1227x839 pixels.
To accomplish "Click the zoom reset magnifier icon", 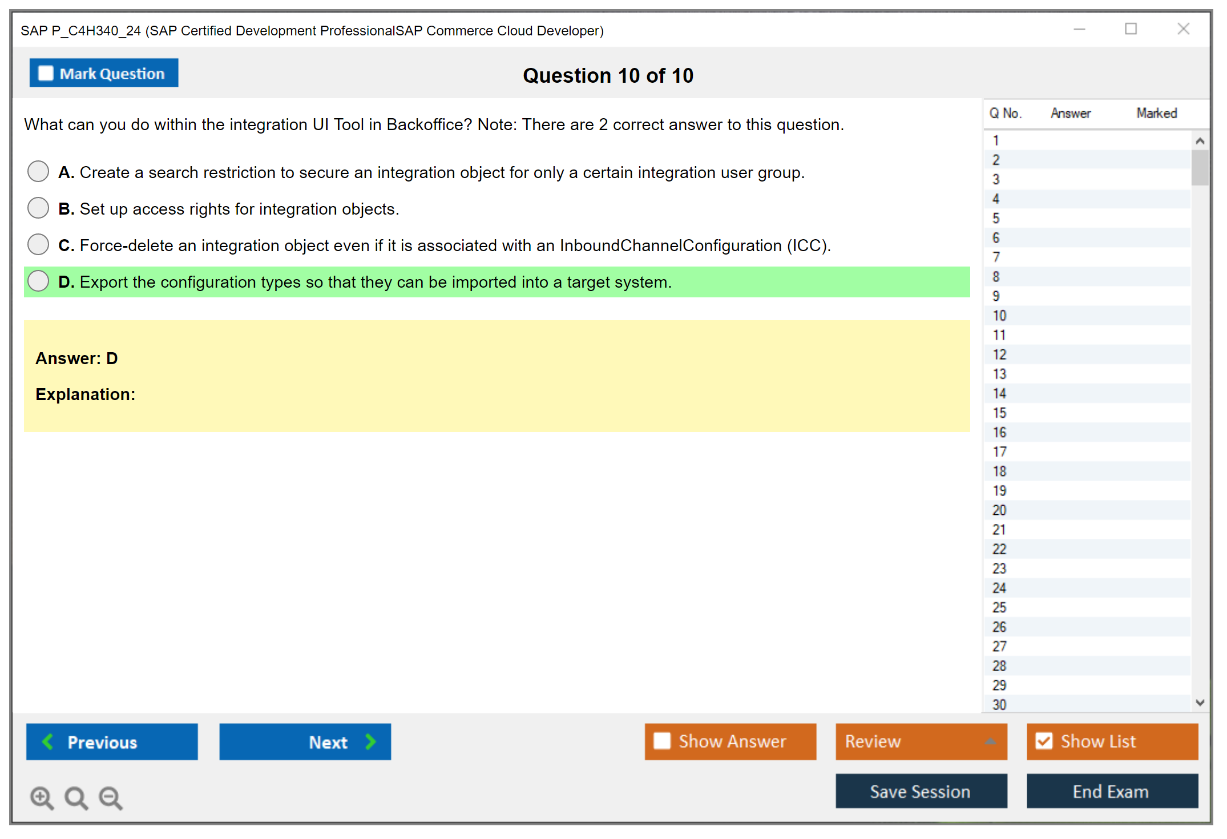I will [x=76, y=797].
